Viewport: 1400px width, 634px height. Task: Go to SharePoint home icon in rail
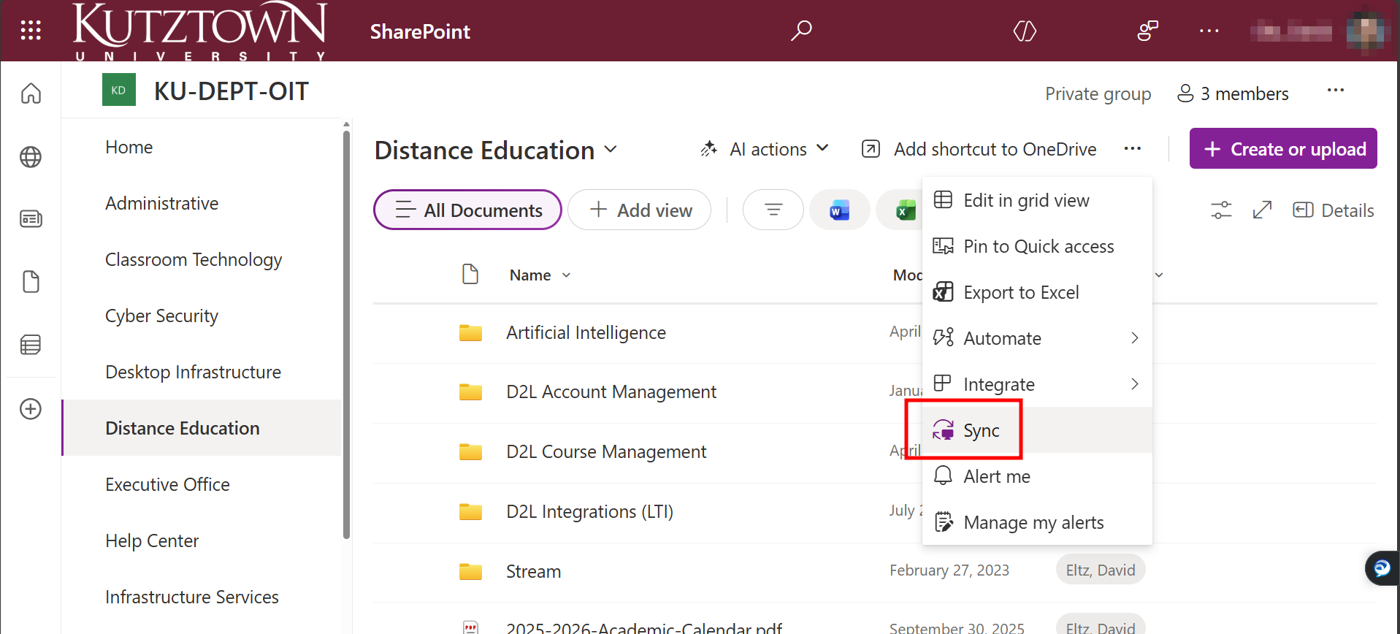pyautogui.click(x=31, y=93)
